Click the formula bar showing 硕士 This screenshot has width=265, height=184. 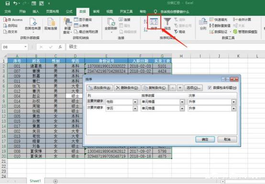click(x=166, y=47)
